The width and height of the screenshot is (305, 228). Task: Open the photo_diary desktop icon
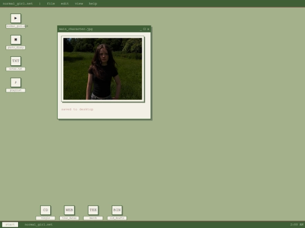(x=16, y=39)
